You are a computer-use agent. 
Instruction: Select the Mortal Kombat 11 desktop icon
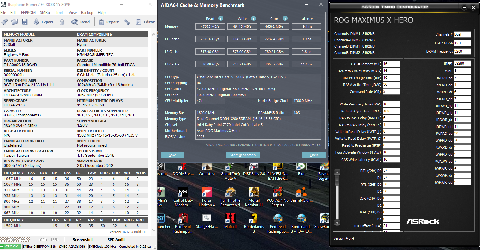254,197
